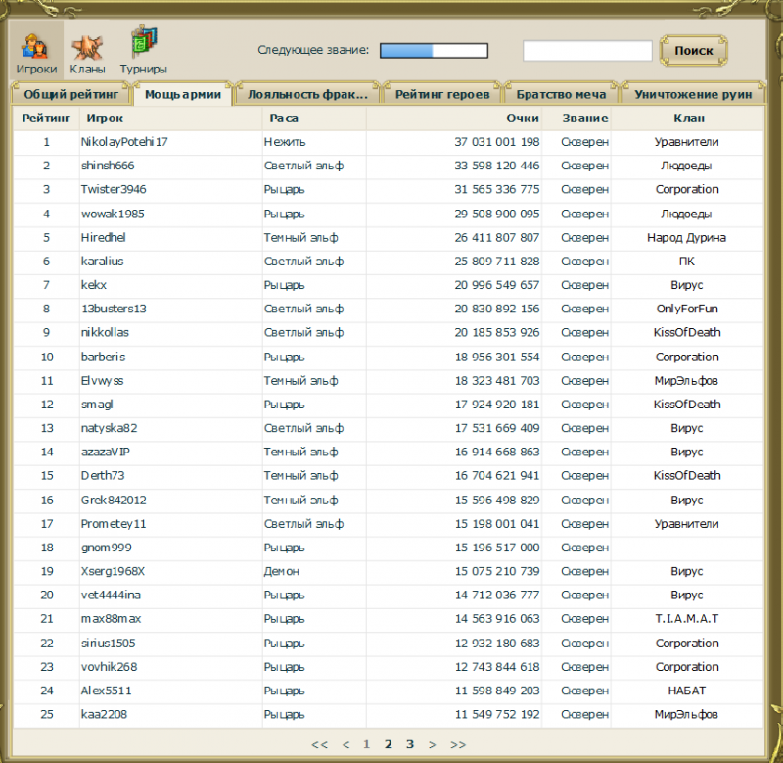Image resolution: width=783 pixels, height=763 pixels.
Task: Select the Мощь армии tab
Action: pos(183,94)
